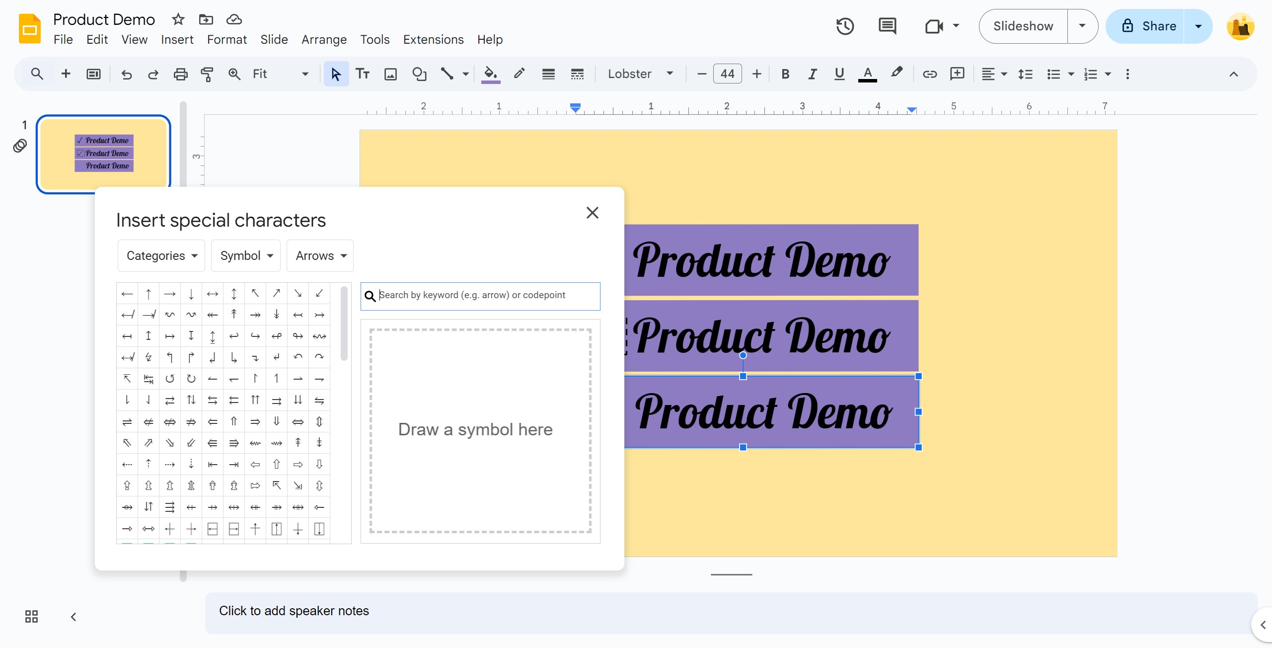Open the Insert menu
1272x649 pixels.
pyautogui.click(x=177, y=40)
